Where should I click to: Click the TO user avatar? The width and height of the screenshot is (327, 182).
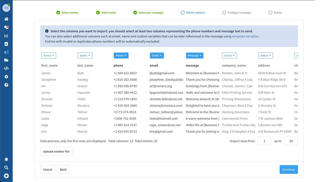(6, 8)
